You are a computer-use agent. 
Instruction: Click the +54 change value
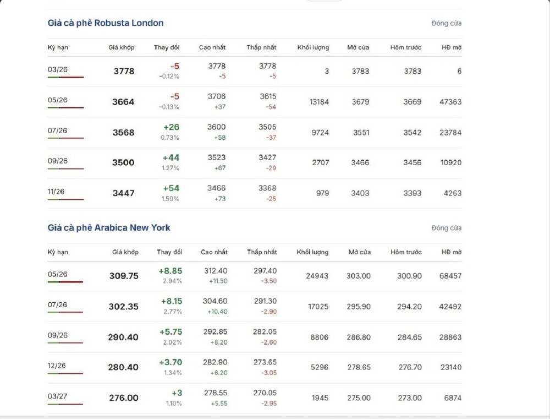(171, 188)
